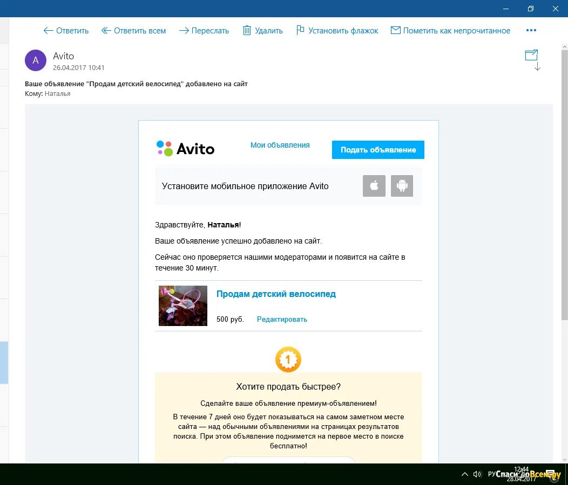The height and width of the screenshot is (485, 568).
Task: Click the scrollbar up arrow
Action: [564, 47]
